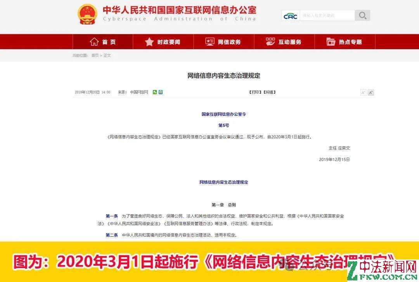Click the site title 中华人民共和国国家互联网信息办公室
Image resolution: width=419 pixels, height=282 pixels.
pos(179,10)
